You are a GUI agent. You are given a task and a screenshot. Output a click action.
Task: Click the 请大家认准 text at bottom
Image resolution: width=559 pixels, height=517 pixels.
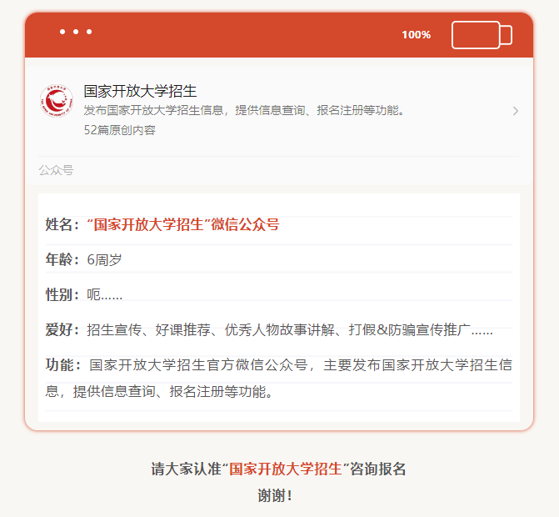[x=187, y=469]
